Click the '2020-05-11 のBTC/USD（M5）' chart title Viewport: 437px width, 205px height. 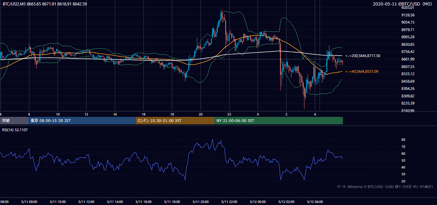click(403, 4)
